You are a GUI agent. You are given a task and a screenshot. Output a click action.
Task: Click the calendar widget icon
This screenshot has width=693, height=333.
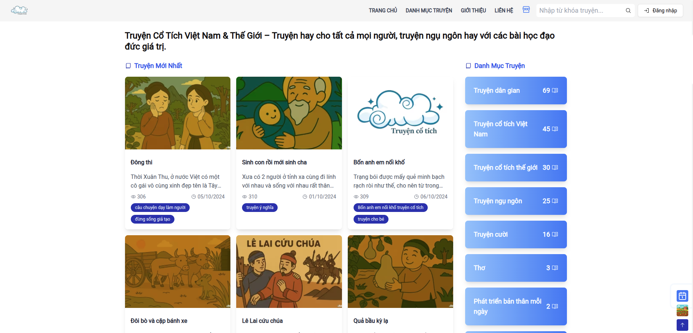[682, 296]
